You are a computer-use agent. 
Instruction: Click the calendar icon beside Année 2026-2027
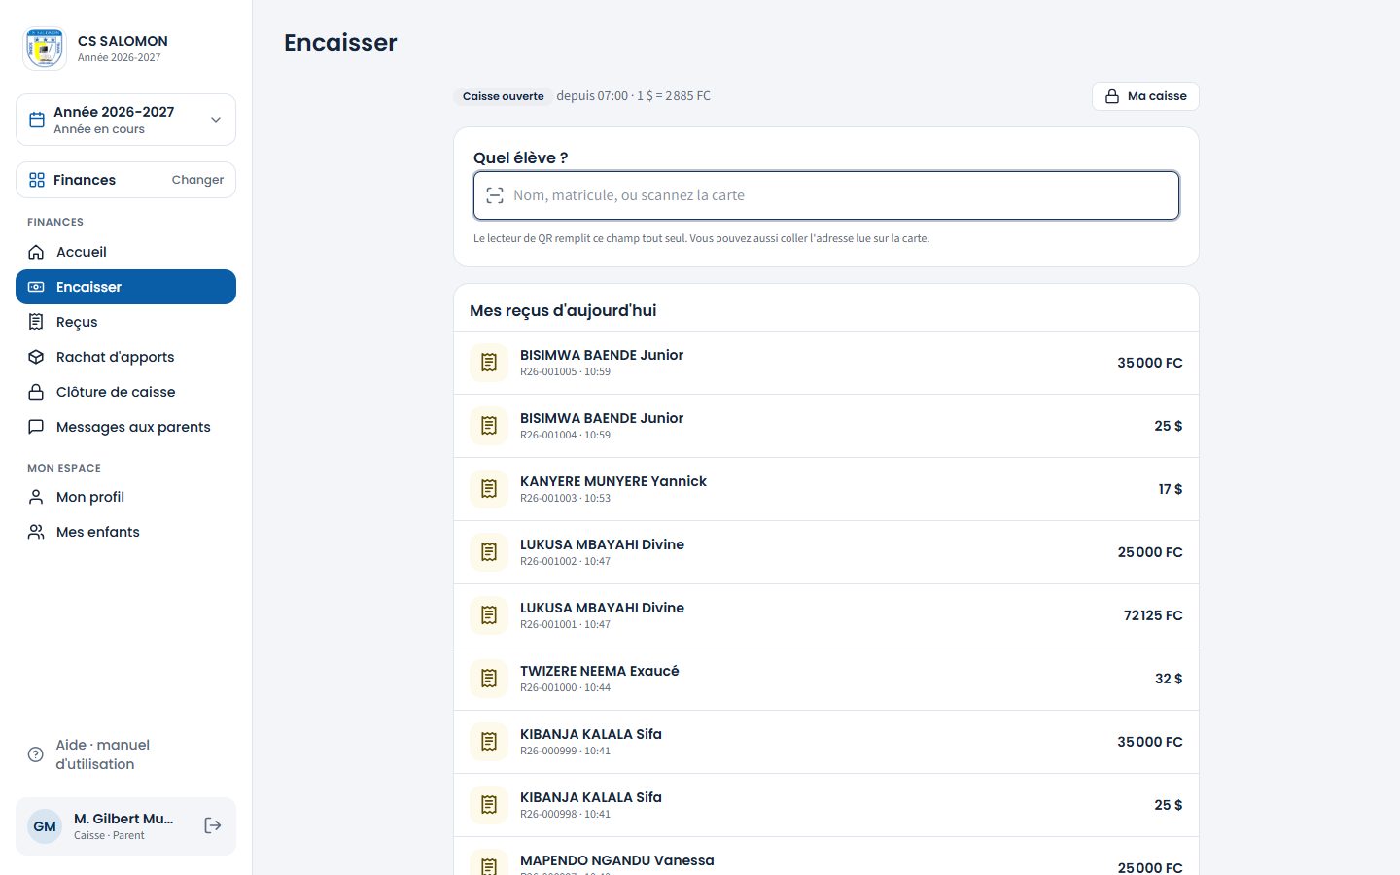tap(37, 120)
